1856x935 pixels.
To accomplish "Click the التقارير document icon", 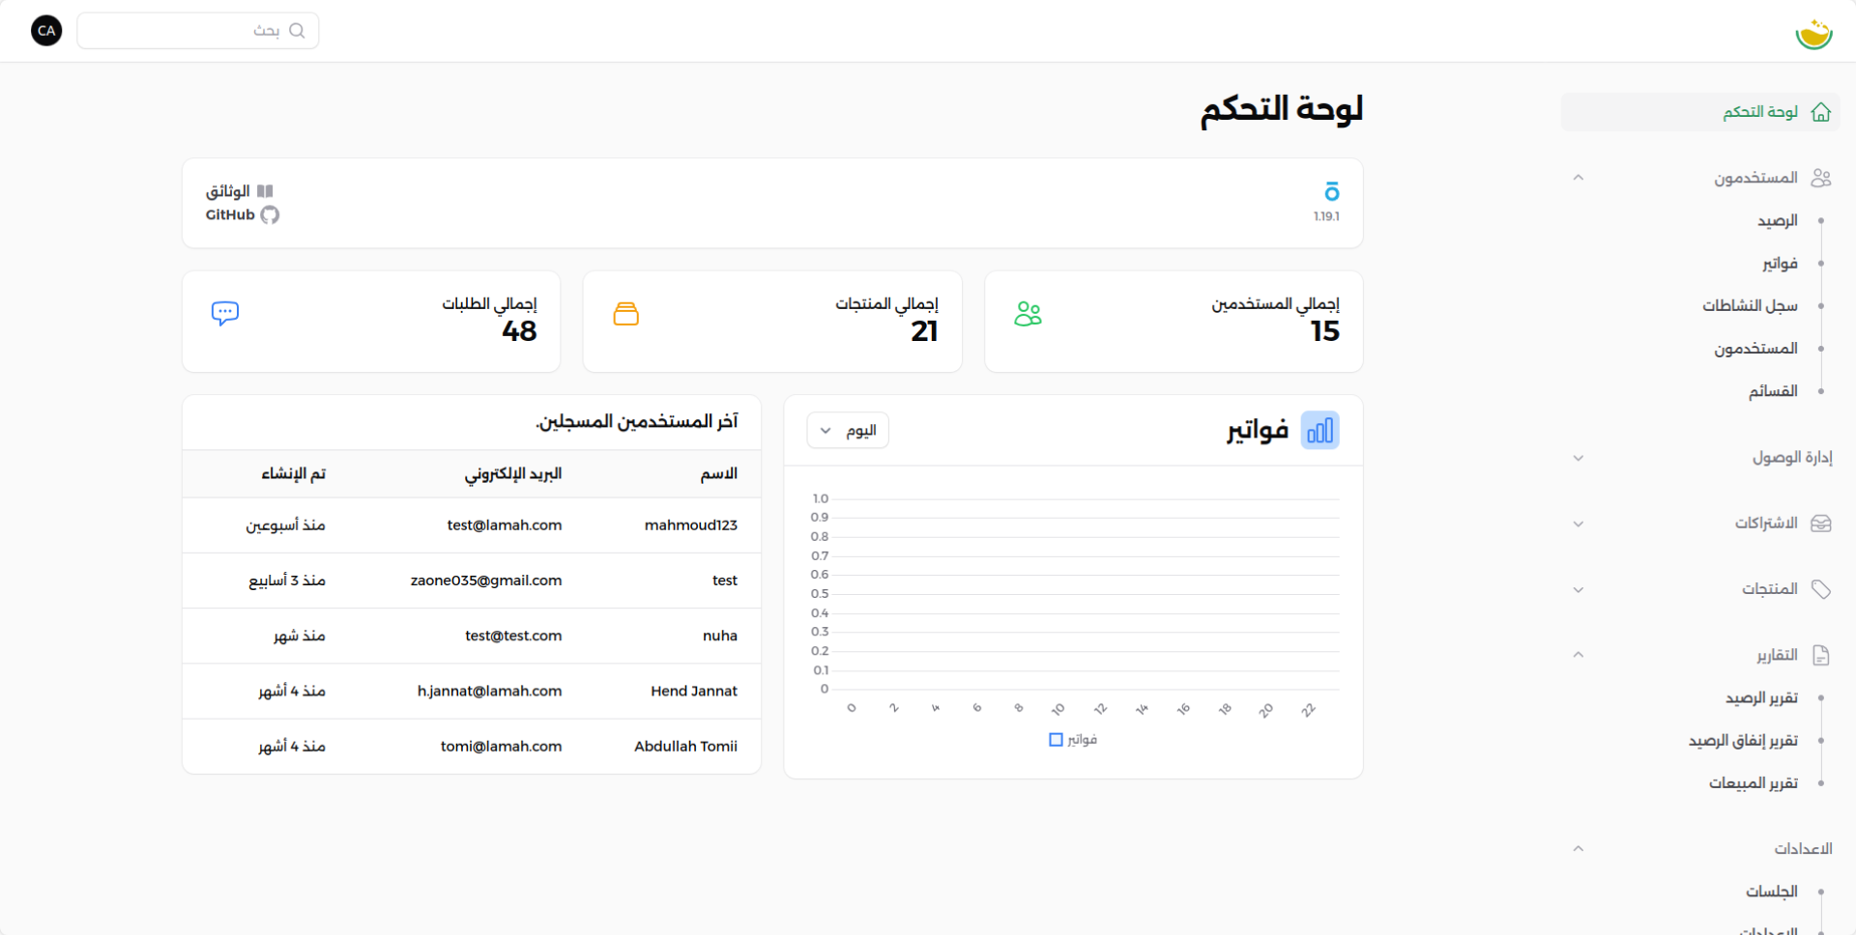I will 1821,656.
